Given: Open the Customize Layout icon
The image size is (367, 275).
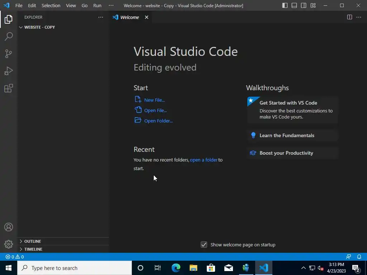Looking at the screenshot, I should click(x=313, y=5).
